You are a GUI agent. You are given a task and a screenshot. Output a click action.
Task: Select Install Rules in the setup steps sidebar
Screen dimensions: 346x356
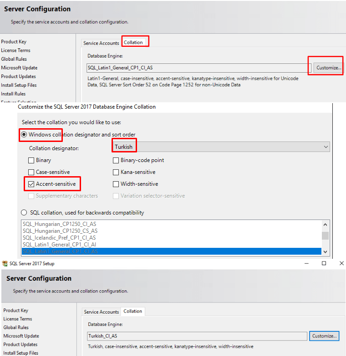[x=13, y=94]
